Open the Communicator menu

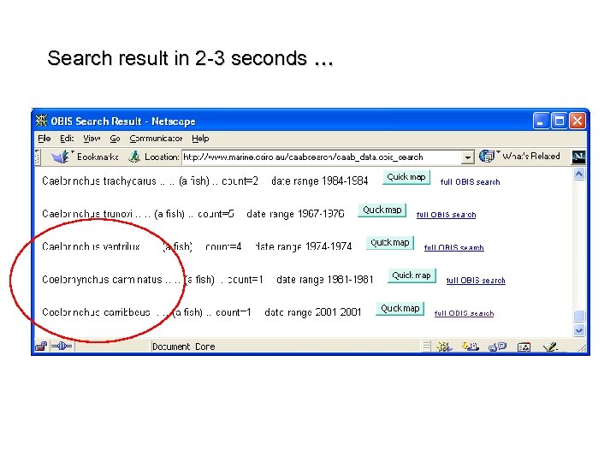[x=156, y=139]
